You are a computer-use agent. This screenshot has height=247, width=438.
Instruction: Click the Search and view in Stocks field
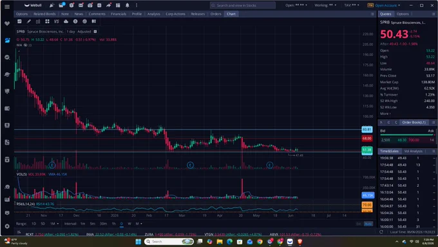(x=242, y=5)
